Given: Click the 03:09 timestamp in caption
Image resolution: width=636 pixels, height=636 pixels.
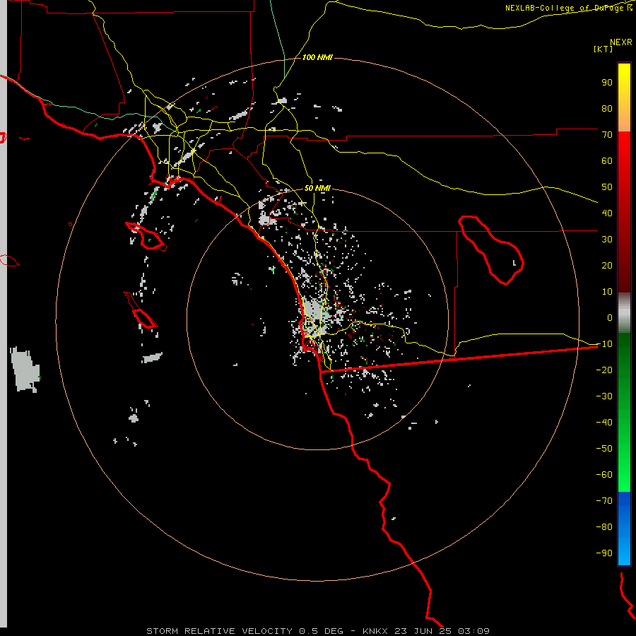Looking at the screenshot, I should pos(473,631).
